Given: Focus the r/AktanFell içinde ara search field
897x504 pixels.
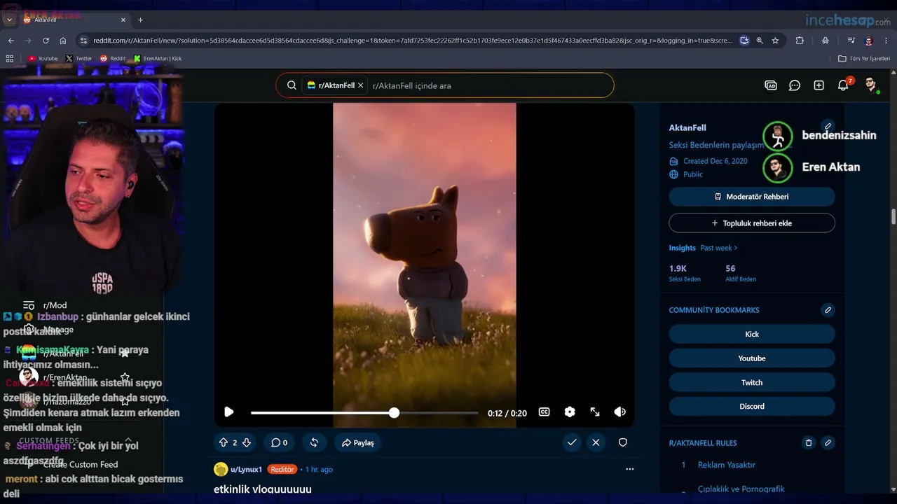Looking at the screenshot, I should tap(489, 85).
